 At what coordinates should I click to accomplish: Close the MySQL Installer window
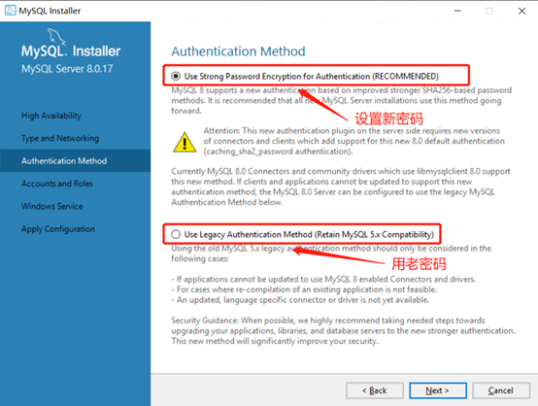pyautogui.click(x=521, y=11)
